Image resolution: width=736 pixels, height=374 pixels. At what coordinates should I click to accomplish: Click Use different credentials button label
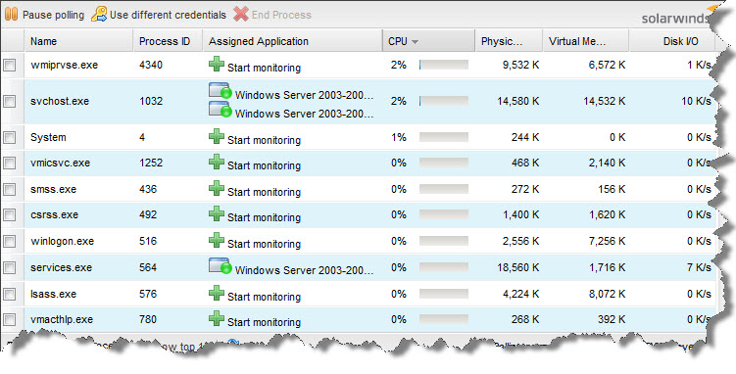(x=168, y=15)
